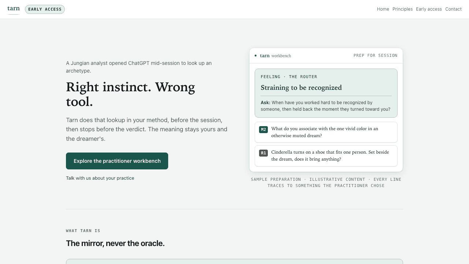The width and height of the screenshot is (469, 264).
Task: Follow Talk with us about your practice link
Action: coord(100,178)
